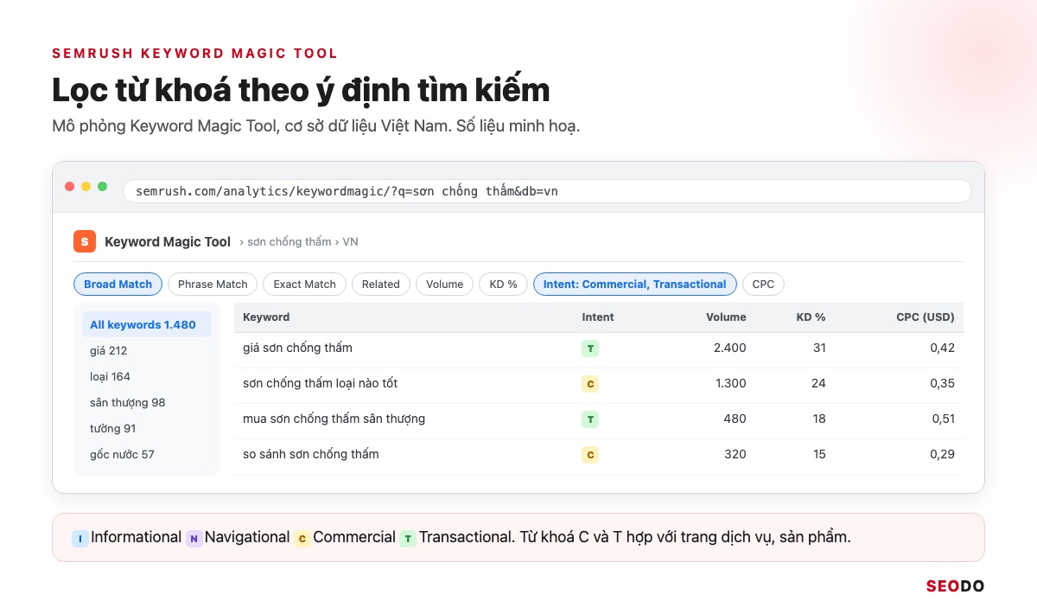Click the orange Semrush logo icon
The height and width of the screenshot is (614, 1037).
[x=85, y=242]
